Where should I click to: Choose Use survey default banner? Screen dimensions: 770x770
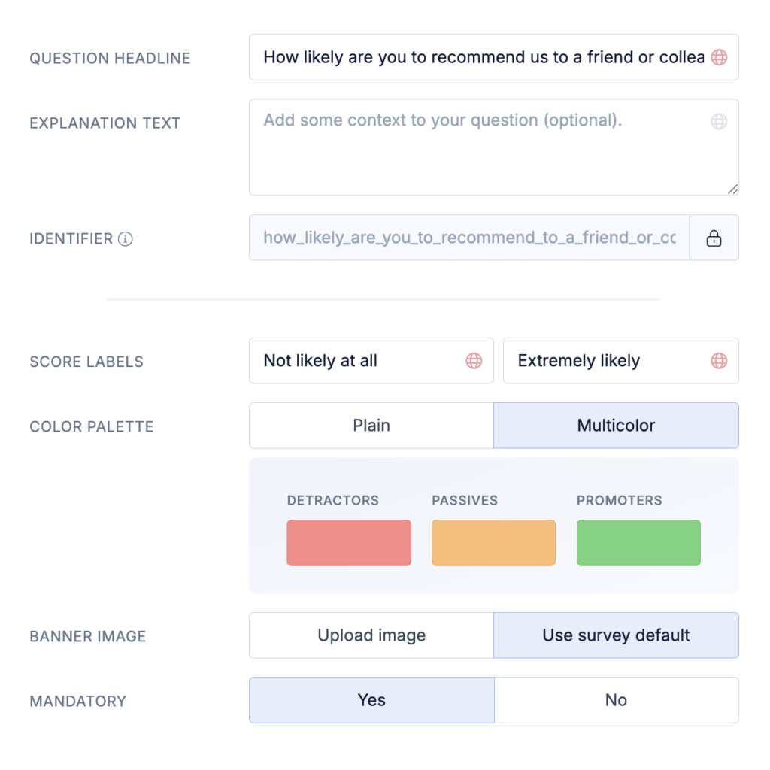(x=616, y=635)
